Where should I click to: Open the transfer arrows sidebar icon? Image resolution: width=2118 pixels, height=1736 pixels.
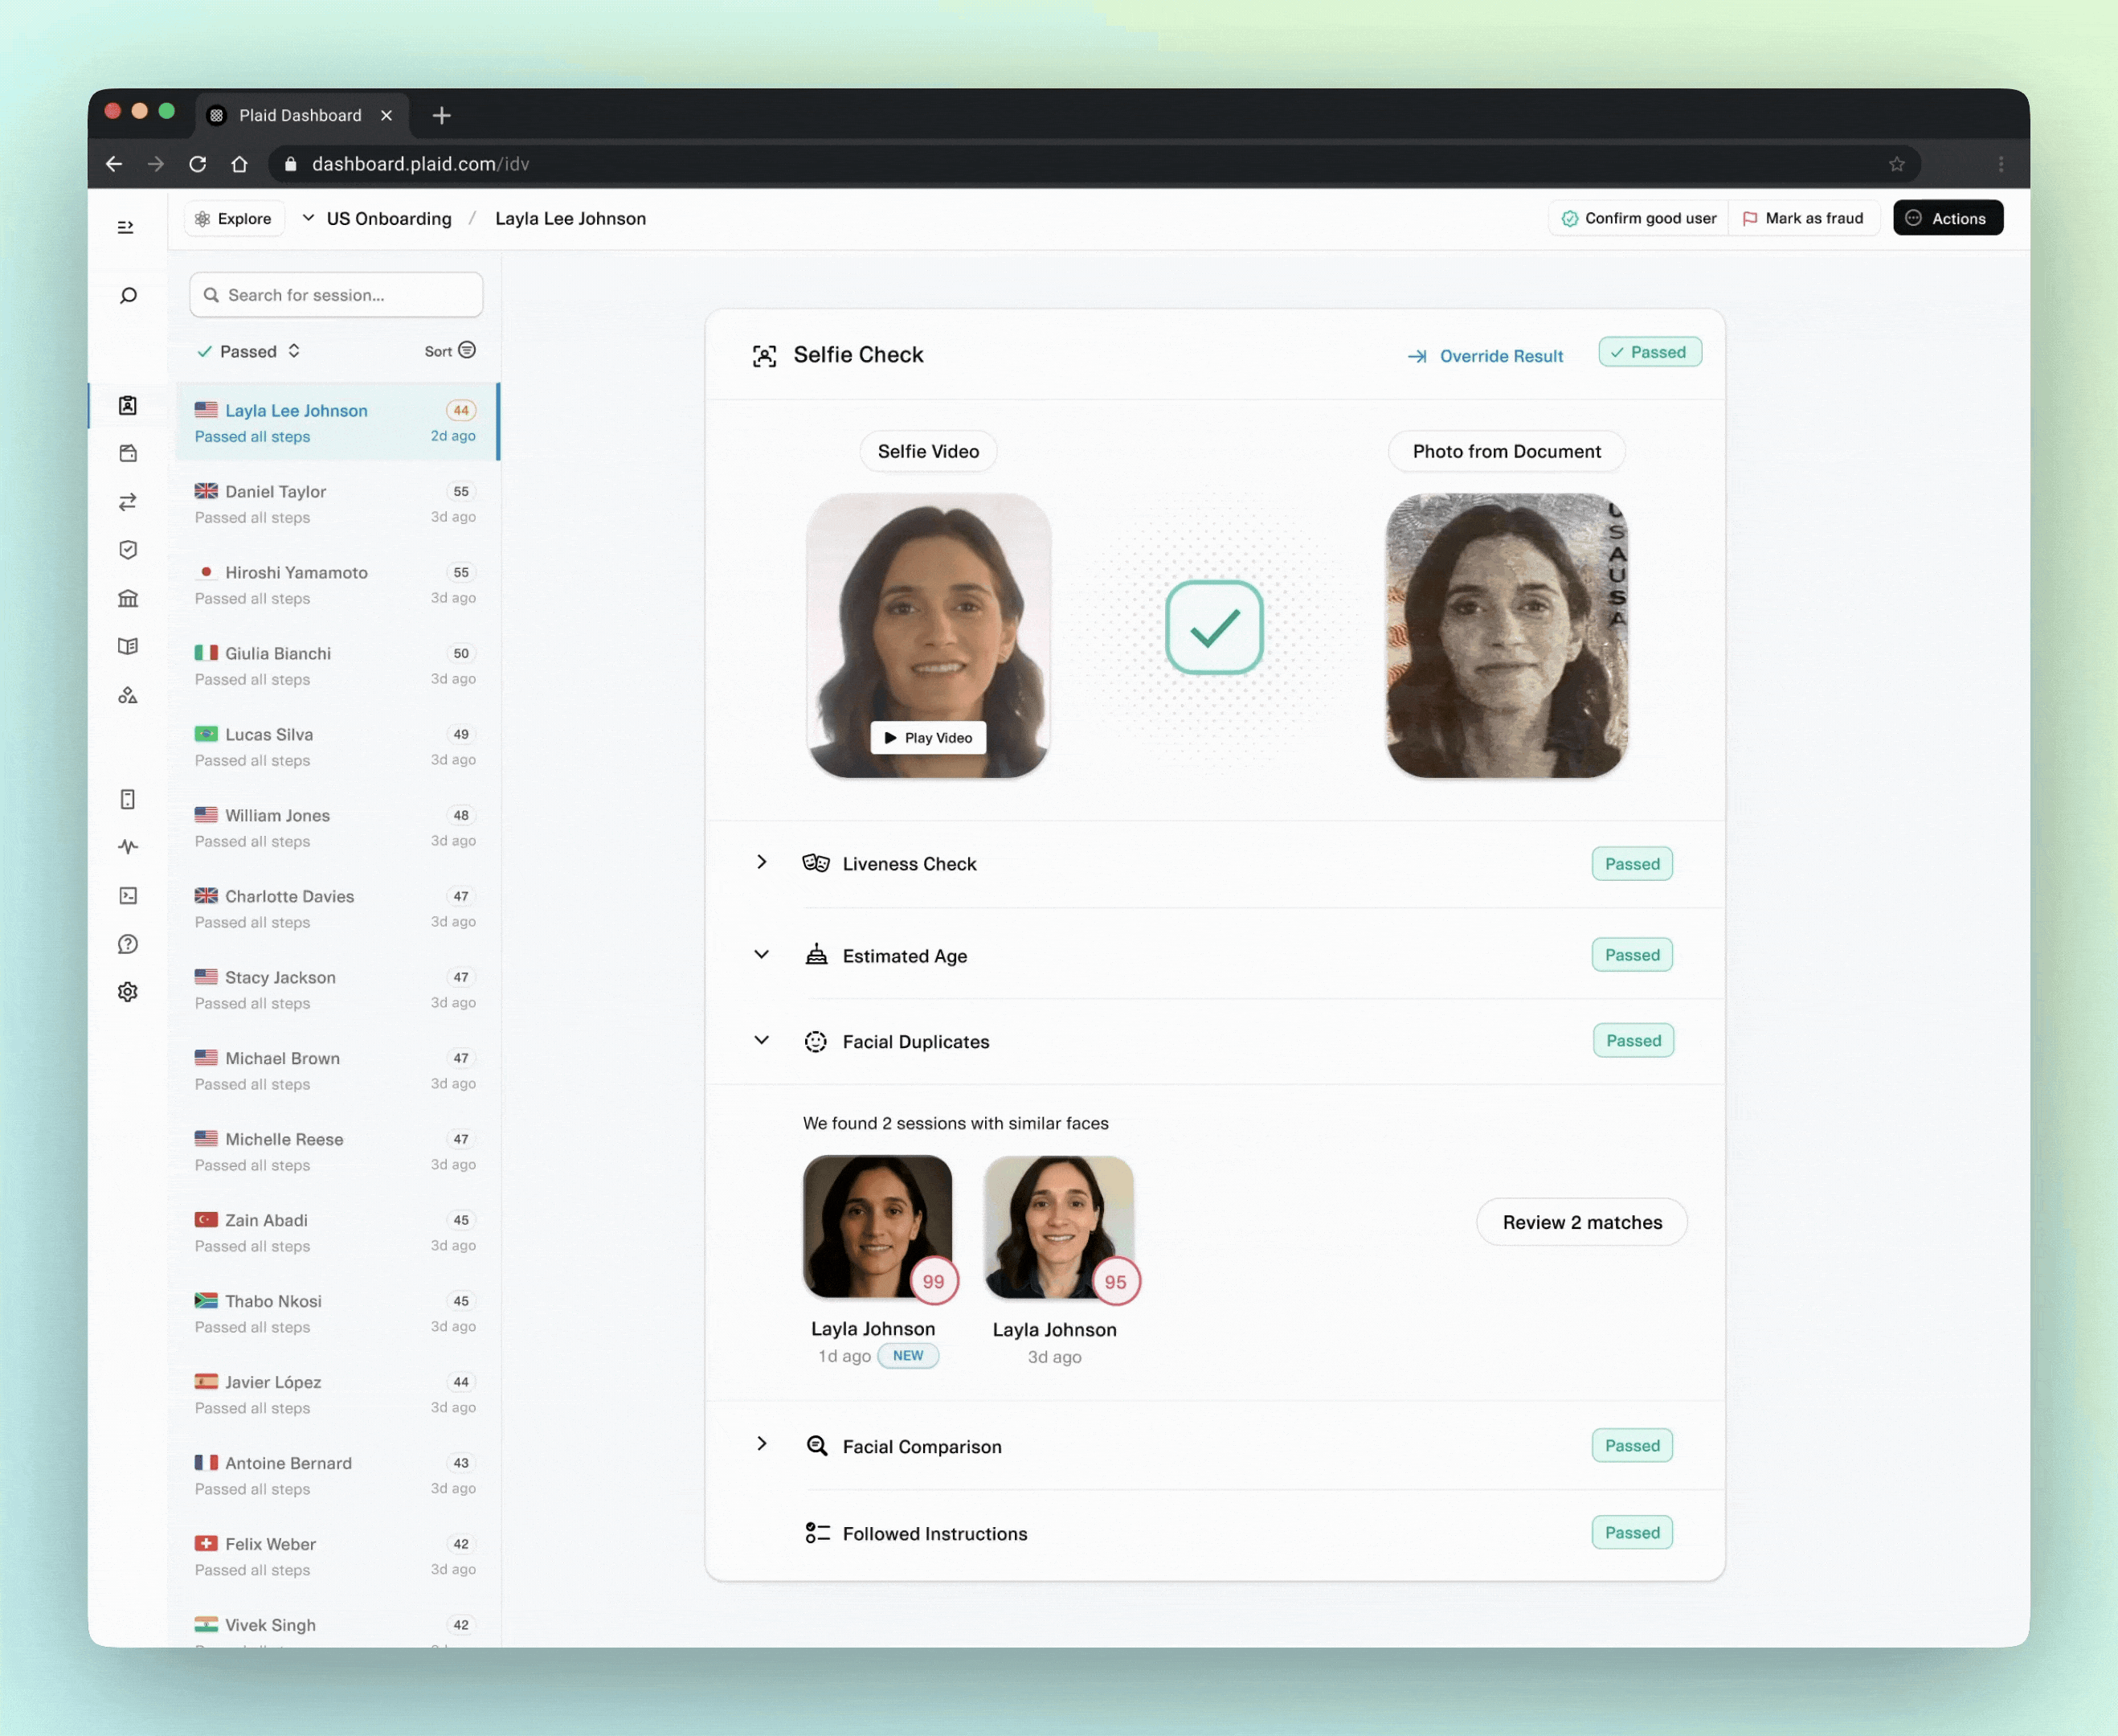pyautogui.click(x=128, y=501)
